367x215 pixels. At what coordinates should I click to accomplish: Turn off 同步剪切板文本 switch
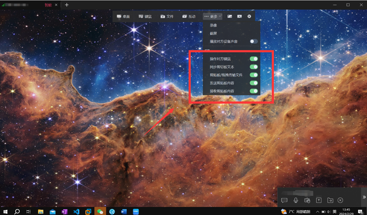click(254, 67)
